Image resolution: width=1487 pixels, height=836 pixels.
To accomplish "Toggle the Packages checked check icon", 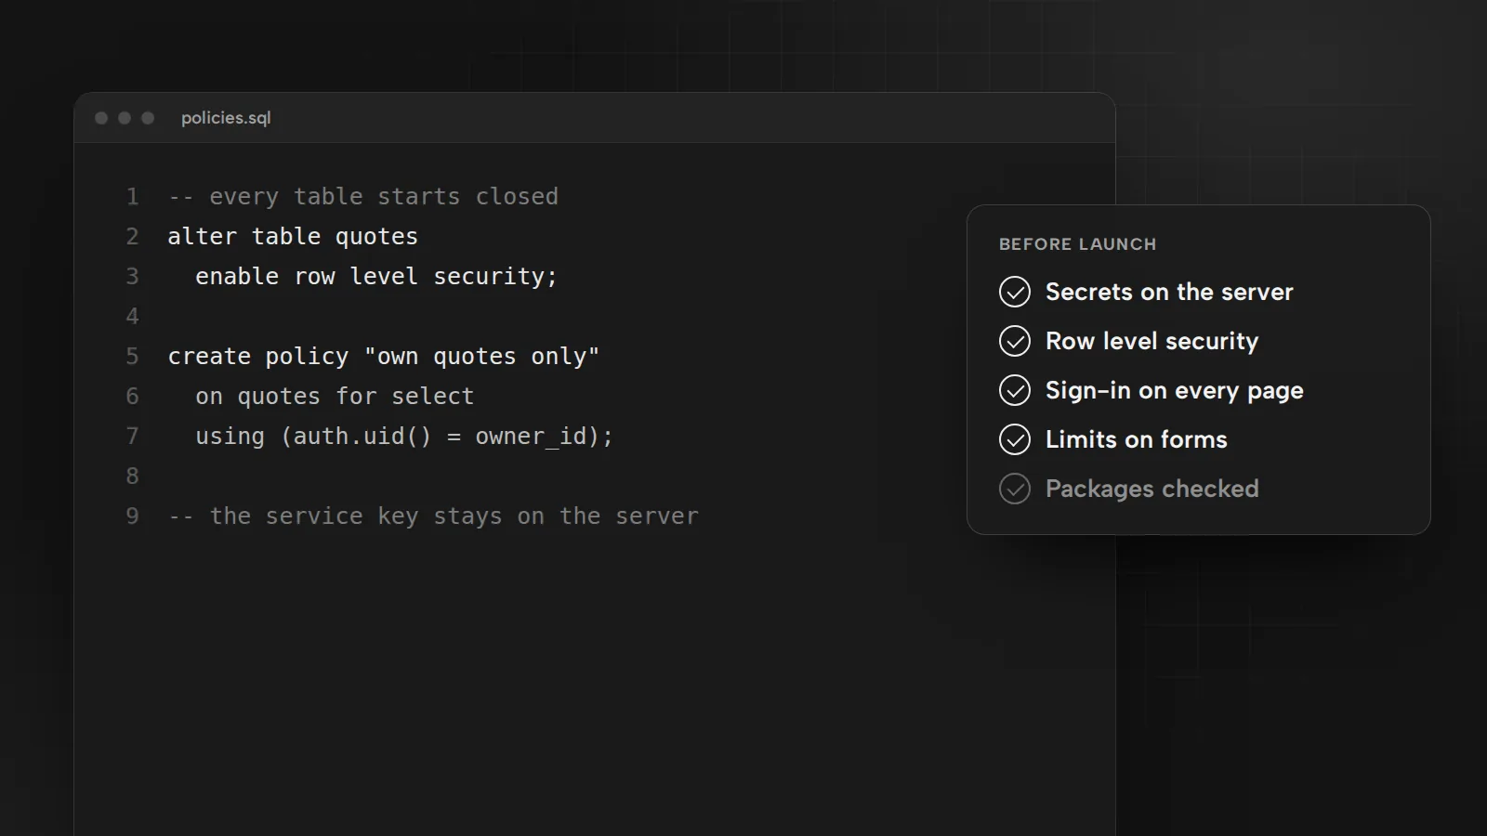I will pos(1015,489).
